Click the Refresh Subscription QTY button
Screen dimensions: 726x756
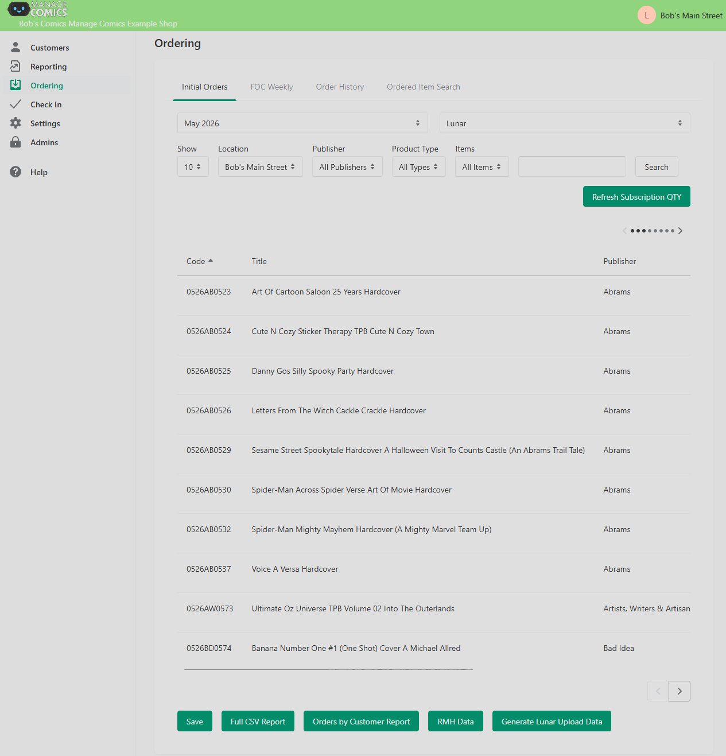point(636,196)
